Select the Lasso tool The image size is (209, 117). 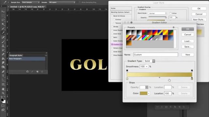coord(3,20)
